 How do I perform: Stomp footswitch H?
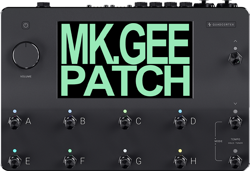[x=180, y=162]
